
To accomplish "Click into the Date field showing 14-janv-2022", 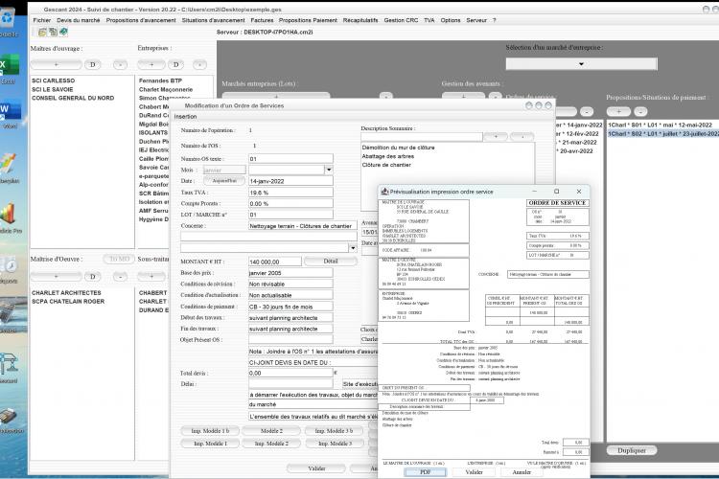I will pyautogui.click(x=290, y=181).
